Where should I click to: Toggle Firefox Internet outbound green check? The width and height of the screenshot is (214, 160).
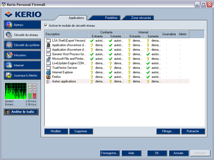pyautogui.click(x=148, y=77)
